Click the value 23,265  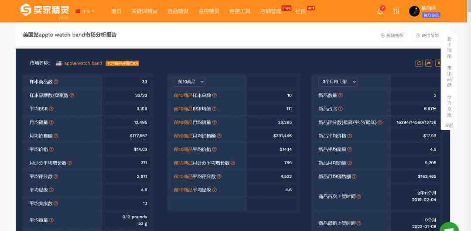click(285, 122)
